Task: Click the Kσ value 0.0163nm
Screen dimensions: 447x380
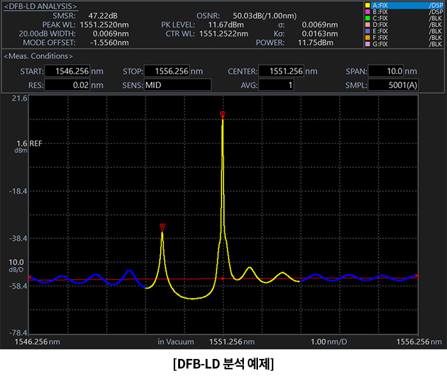Action: [319, 34]
